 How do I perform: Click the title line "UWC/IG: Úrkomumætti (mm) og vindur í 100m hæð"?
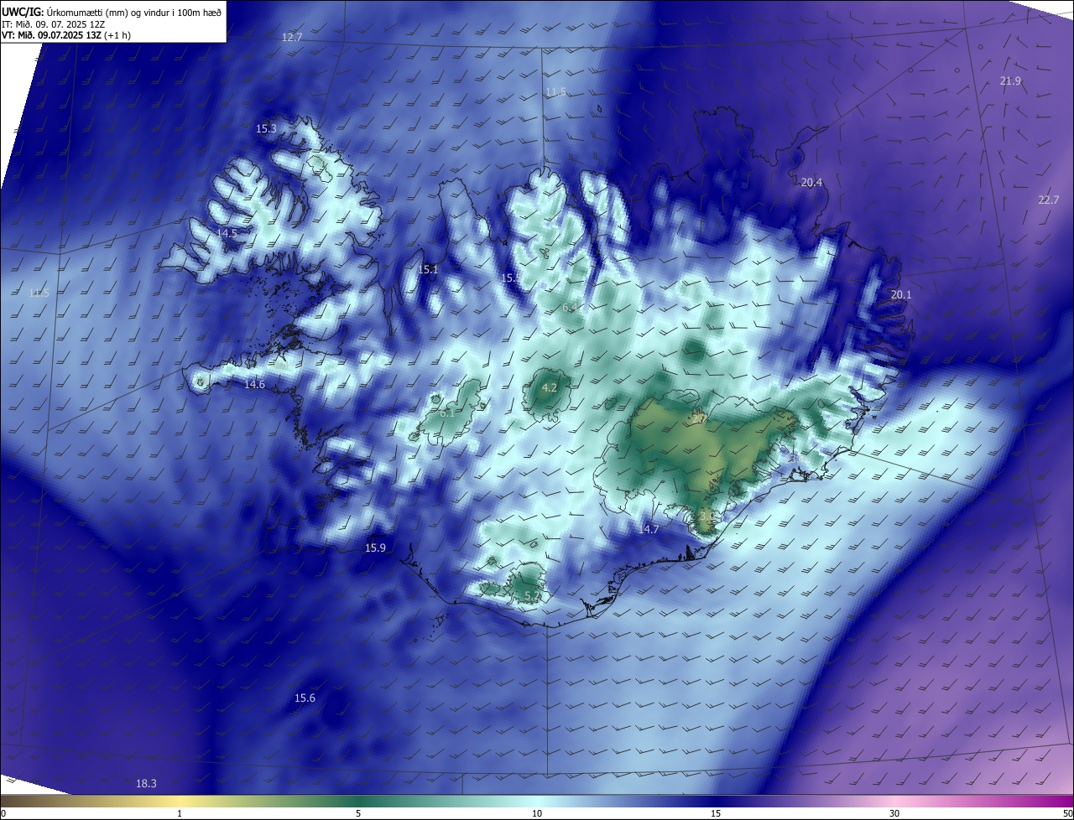112,12
